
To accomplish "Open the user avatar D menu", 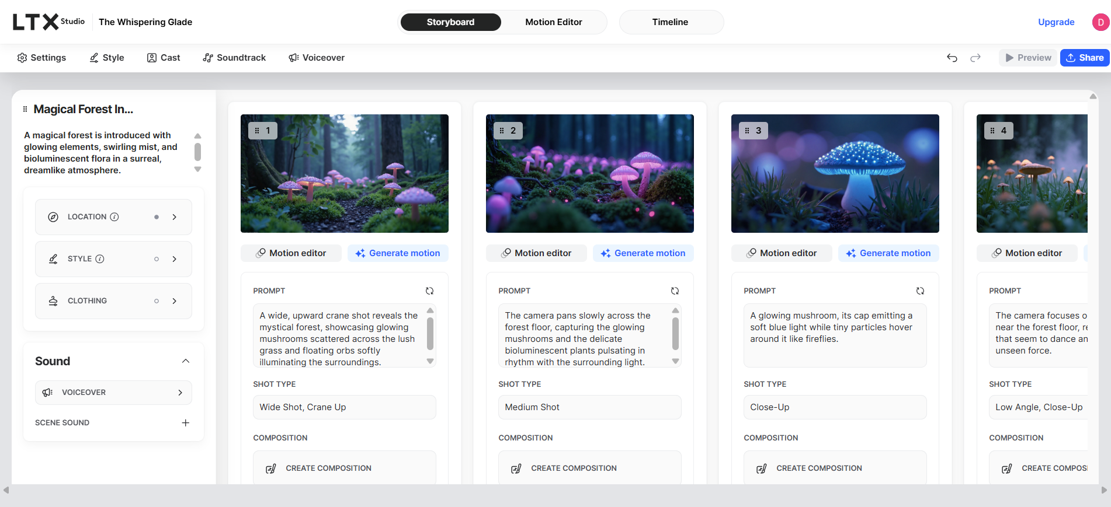I will click(x=1100, y=22).
